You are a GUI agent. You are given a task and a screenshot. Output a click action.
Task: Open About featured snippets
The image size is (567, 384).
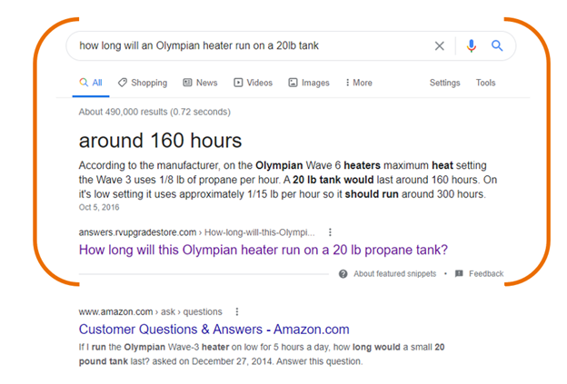395,274
